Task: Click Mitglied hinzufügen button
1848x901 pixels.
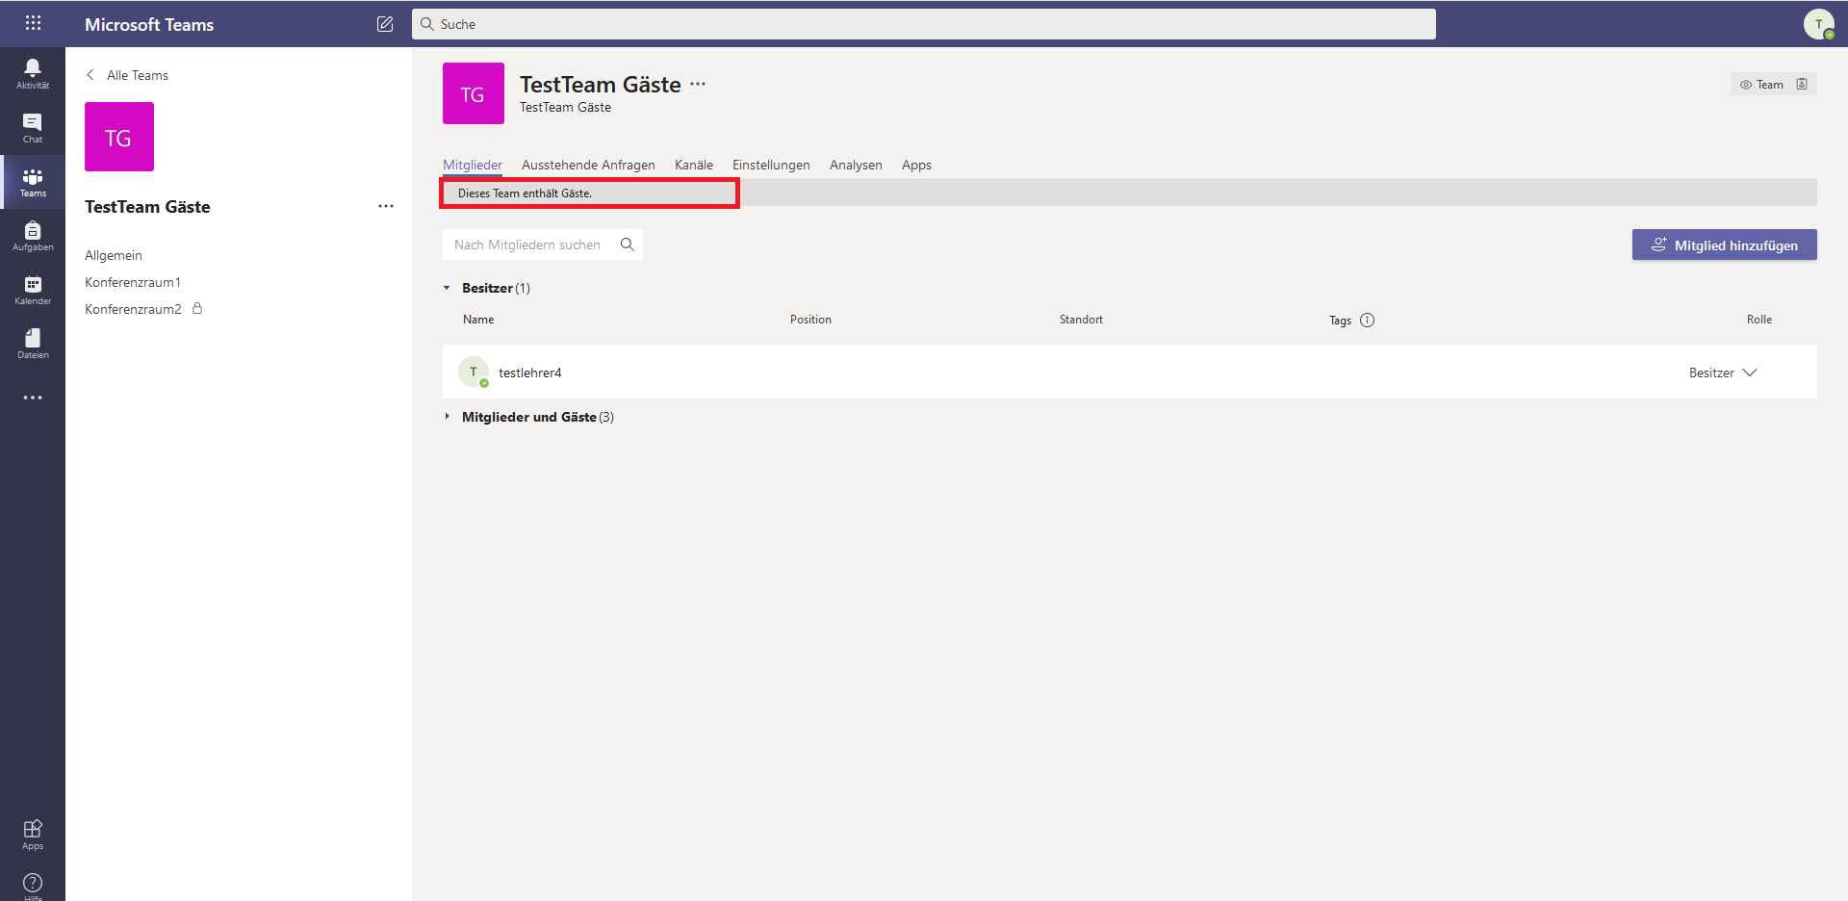Action: click(1725, 245)
